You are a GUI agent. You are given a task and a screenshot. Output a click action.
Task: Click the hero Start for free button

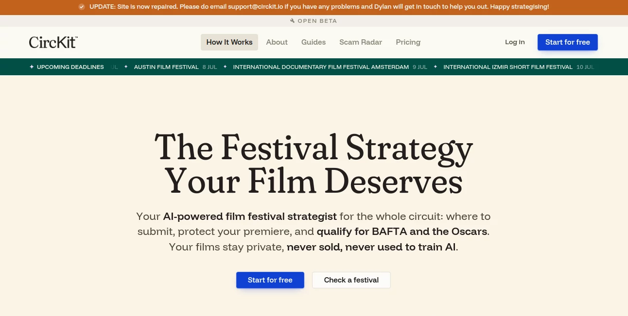pyautogui.click(x=270, y=280)
